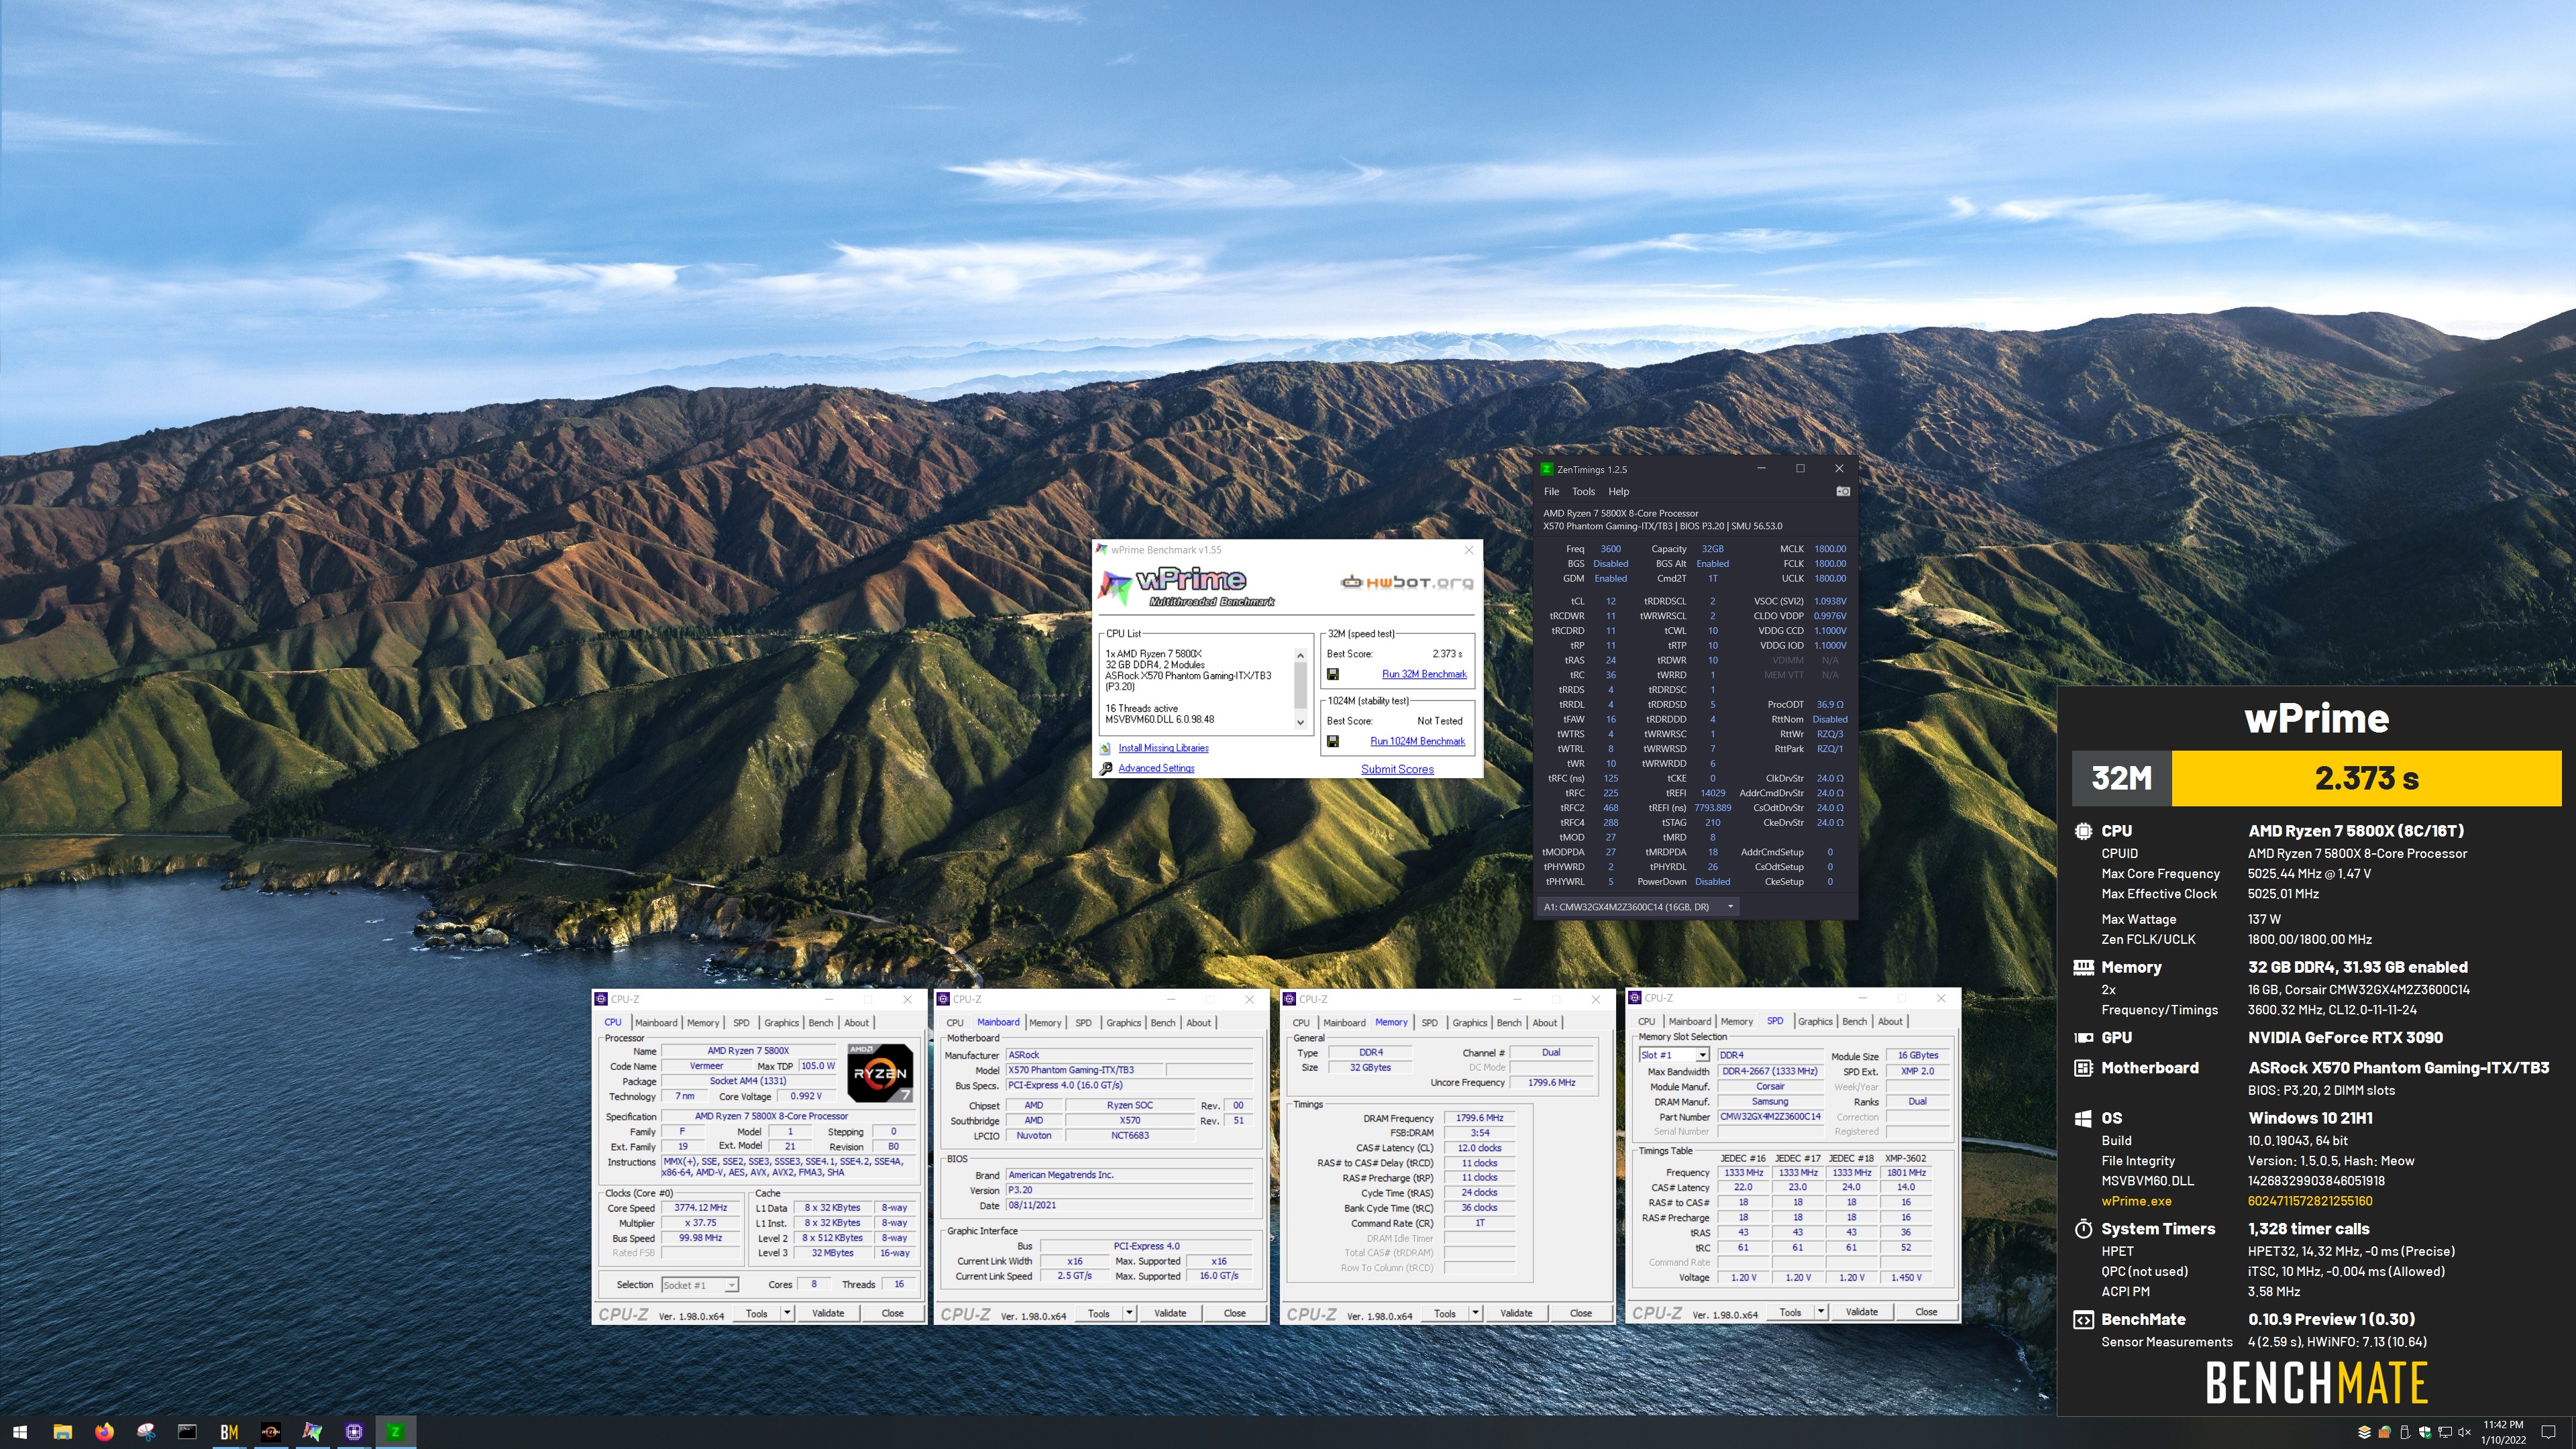Open the Snipping Tool taskbar icon
This screenshot has width=2576, height=1449.
[146, 1432]
